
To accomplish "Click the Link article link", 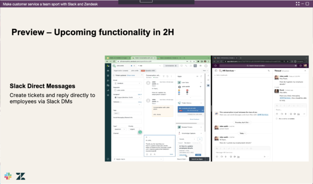I will click(x=182, y=155).
